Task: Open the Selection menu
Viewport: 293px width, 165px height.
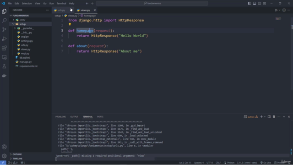Action: [27, 3]
